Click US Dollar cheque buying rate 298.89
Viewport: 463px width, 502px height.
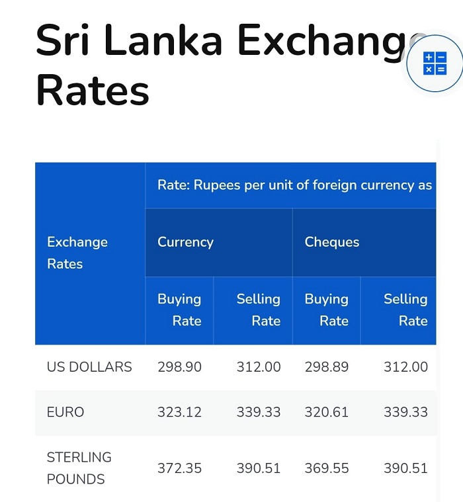(x=327, y=367)
